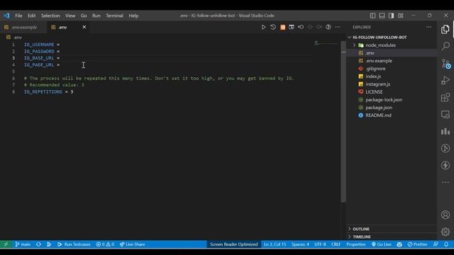Open the View menu

click(70, 16)
